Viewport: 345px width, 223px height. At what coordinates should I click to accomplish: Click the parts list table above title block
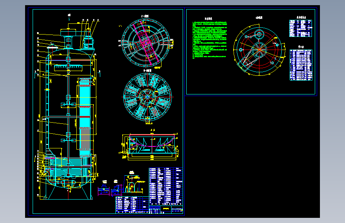(x=166, y=186)
